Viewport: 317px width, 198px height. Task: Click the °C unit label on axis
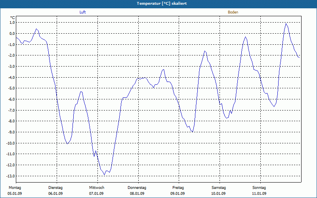13,18
